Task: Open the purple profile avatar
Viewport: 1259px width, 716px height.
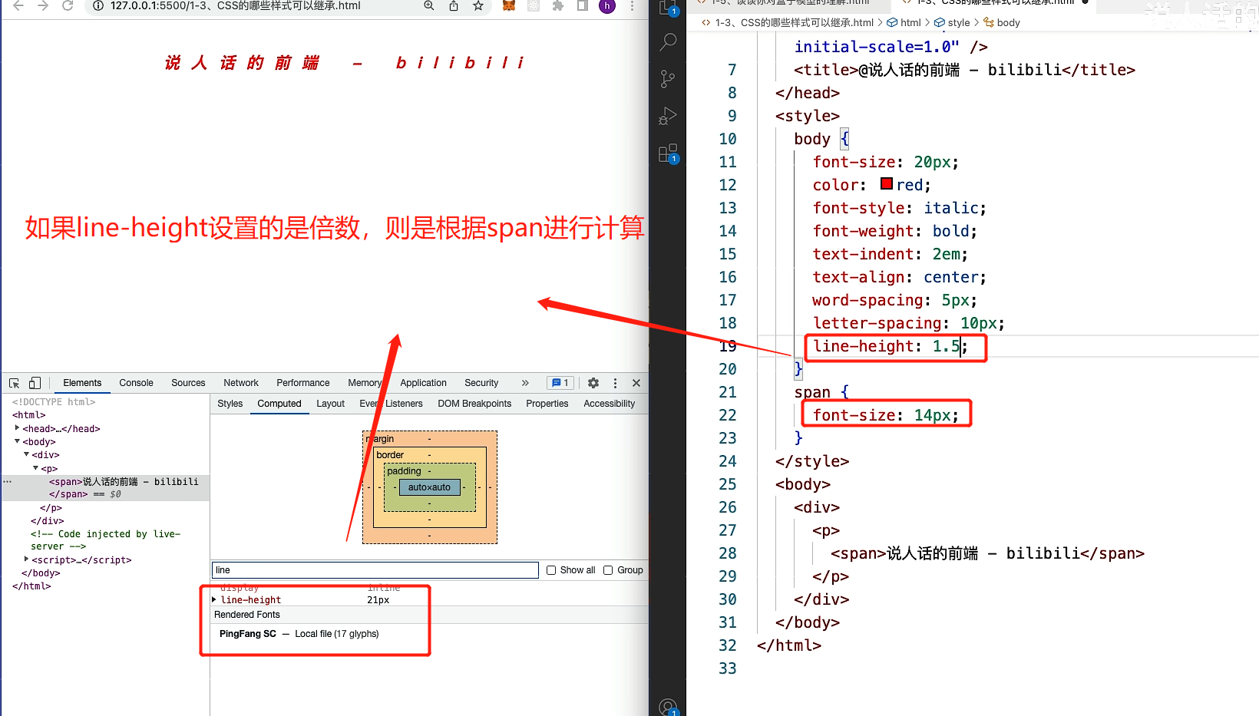Action: coord(607,5)
